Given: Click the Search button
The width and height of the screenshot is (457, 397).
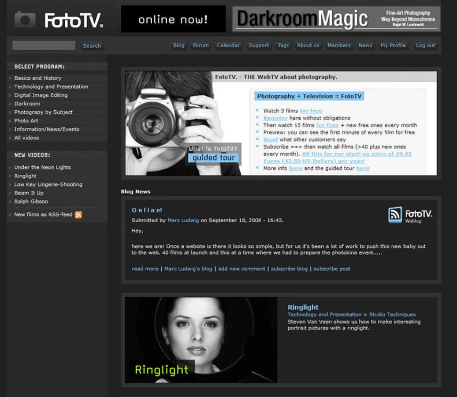Looking at the screenshot, I should click(92, 46).
